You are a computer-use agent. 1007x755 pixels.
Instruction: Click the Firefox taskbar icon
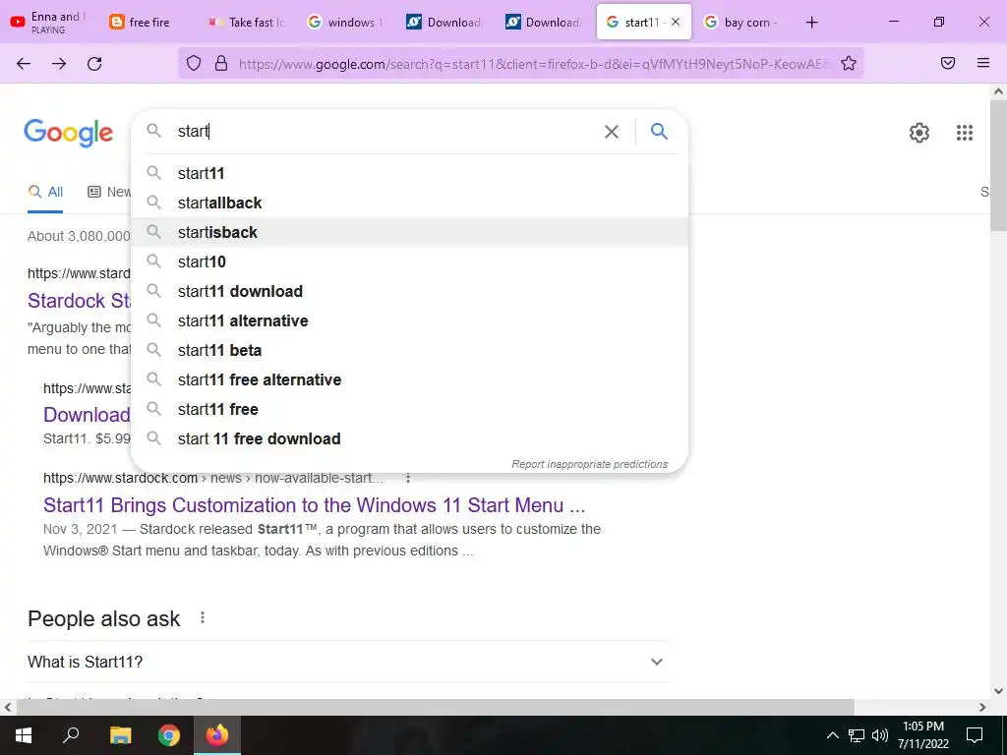(x=217, y=735)
